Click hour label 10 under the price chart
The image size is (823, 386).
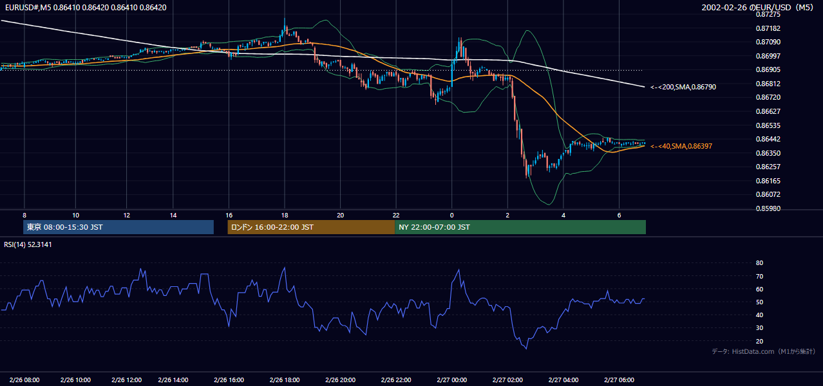[x=75, y=215]
